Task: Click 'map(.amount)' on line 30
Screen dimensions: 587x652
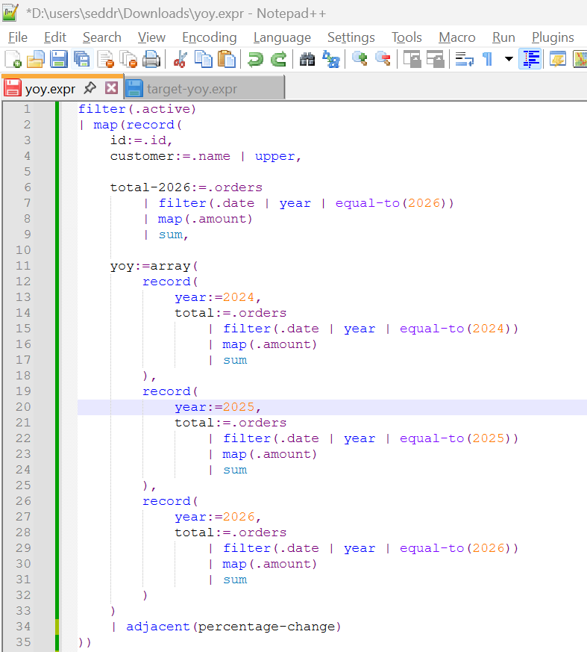Action: click(x=269, y=565)
